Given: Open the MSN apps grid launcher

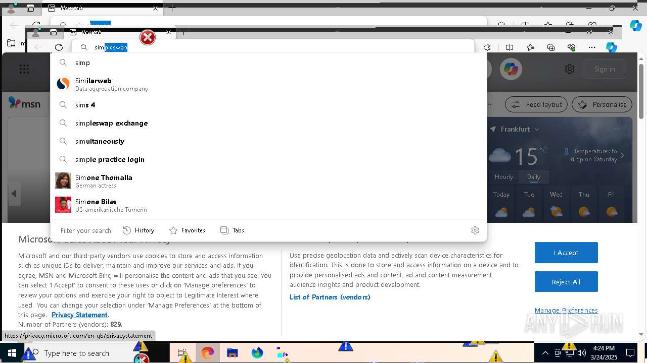Looking at the screenshot, I should pyautogui.click(x=24, y=70).
